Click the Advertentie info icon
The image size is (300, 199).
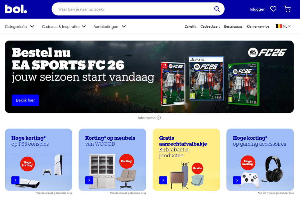(x=158, y=117)
